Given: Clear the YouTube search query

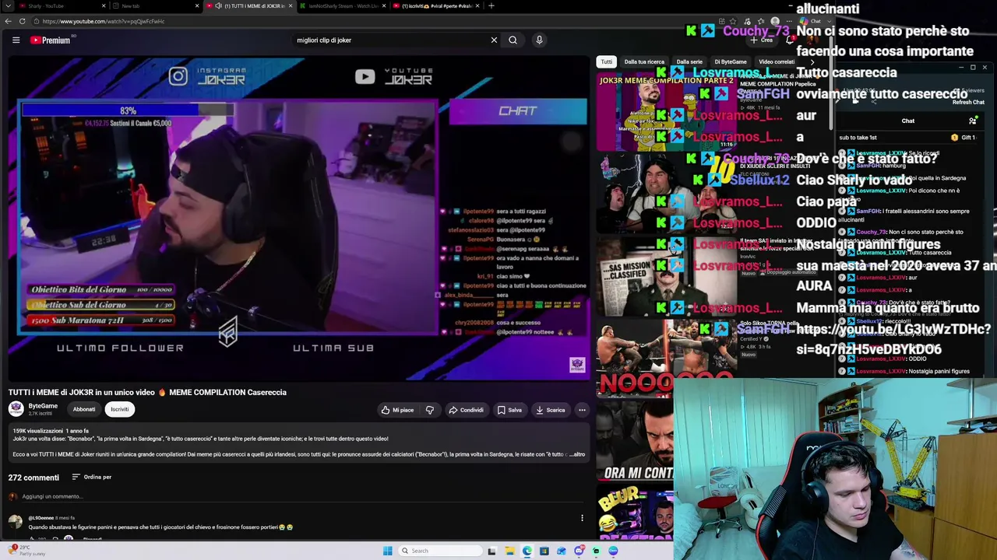Looking at the screenshot, I should click(x=494, y=40).
